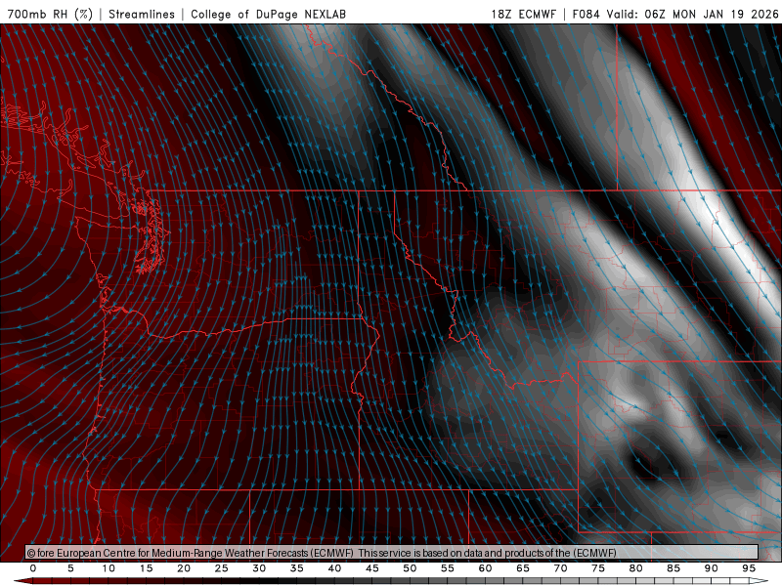Click the color scale label "45"
The height and width of the screenshot is (586, 782).
pos(372,568)
